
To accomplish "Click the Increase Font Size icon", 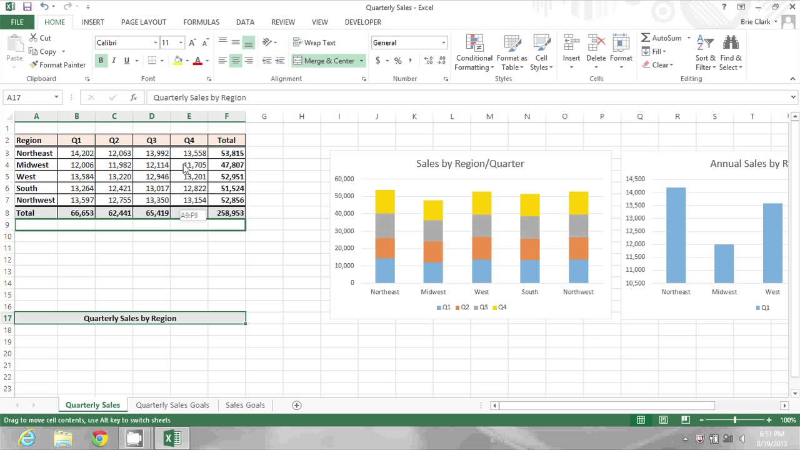I will (x=192, y=42).
